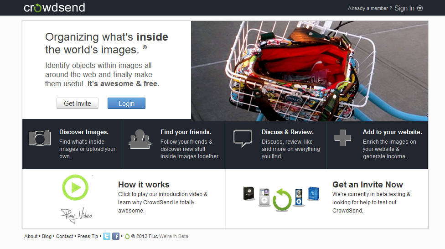The image size is (445, 249).
Task: Click the Get an Invite Now heading
Action: point(367,185)
